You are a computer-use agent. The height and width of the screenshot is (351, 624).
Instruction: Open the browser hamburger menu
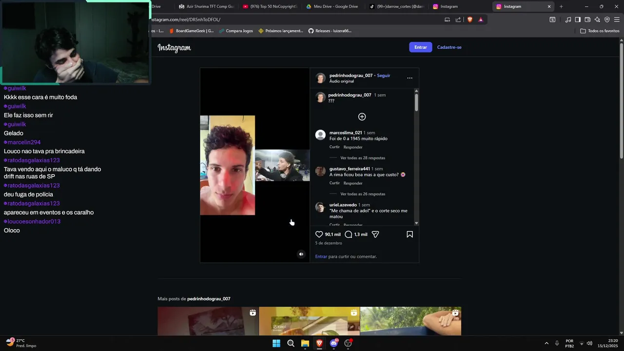tap(617, 19)
